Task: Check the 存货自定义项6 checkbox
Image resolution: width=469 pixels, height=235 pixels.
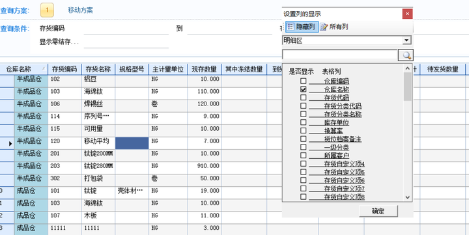Action: click(304, 180)
